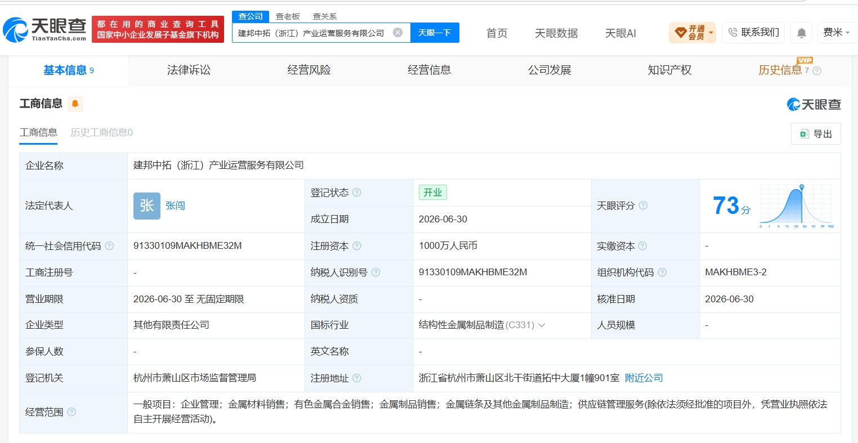This screenshot has height=443, width=858.
Task: Click the registered address text 浙江省杭州市萧山区
Action: (x=519, y=378)
